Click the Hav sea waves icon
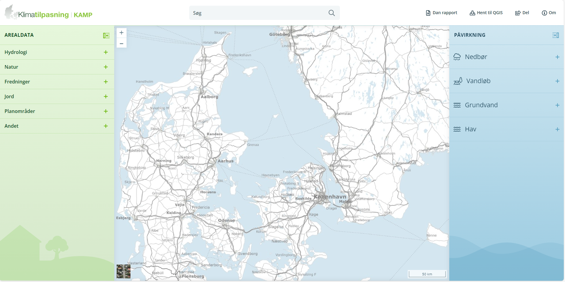Image resolution: width=565 pixels, height=282 pixels. click(457, 129)
